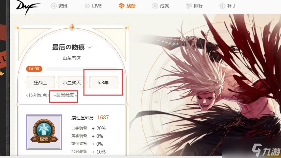Click the LIVE diamond icon
Screen dimensions: 281x158
coord(87,6)
